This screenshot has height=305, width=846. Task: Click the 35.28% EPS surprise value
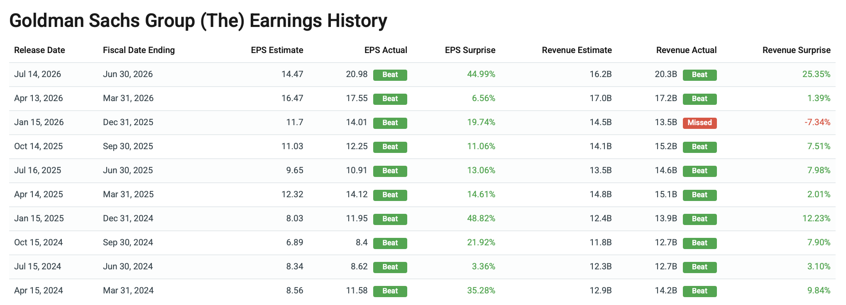point(481,290)
